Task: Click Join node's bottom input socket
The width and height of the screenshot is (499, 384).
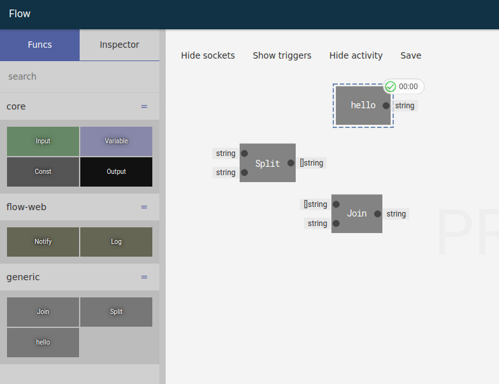Action: click(336, 224)
